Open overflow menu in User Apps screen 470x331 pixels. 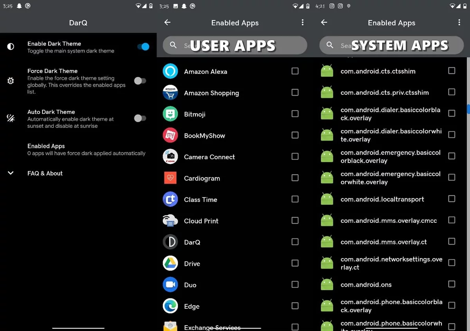pos(302,23)
